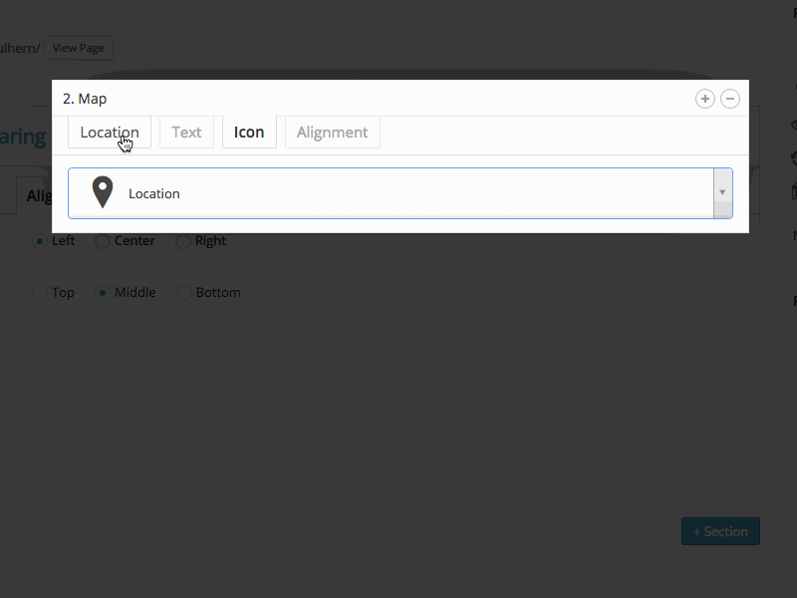
Task: Open the Location icon dropdown arrow
Action: point(722,192)
